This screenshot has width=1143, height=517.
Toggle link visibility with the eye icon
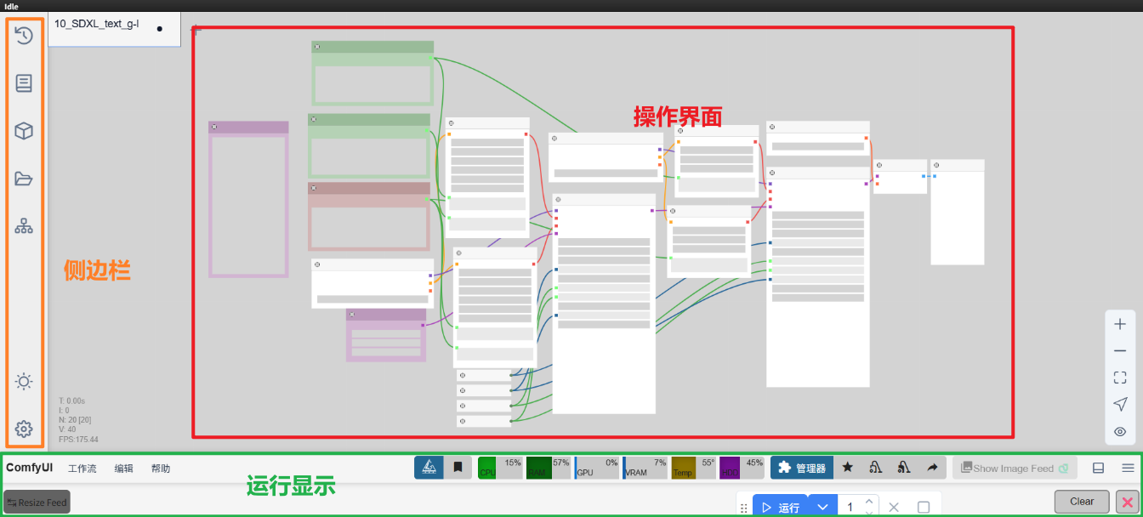(1120, 431)
